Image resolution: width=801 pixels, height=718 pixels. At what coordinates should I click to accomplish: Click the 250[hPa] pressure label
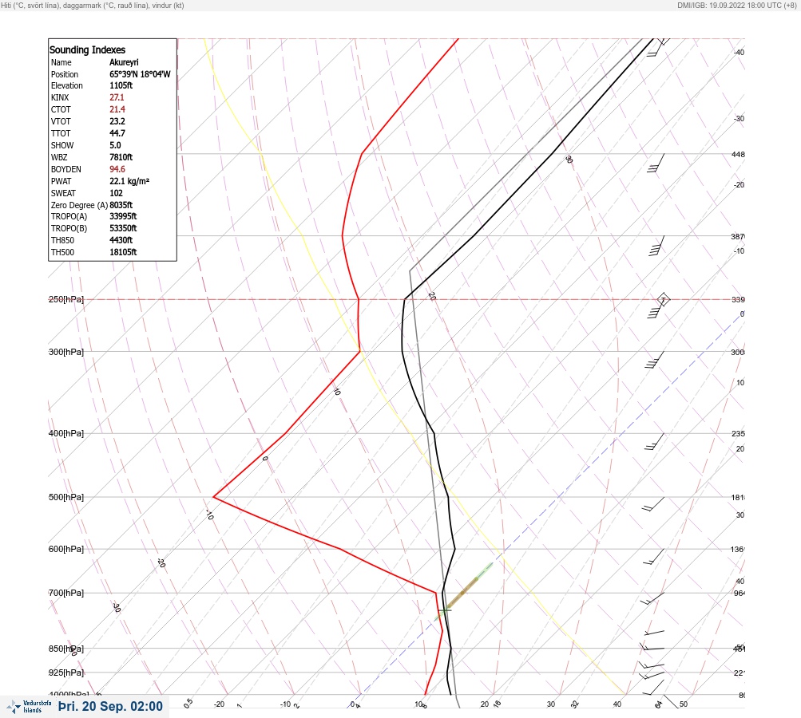[66, 299]
